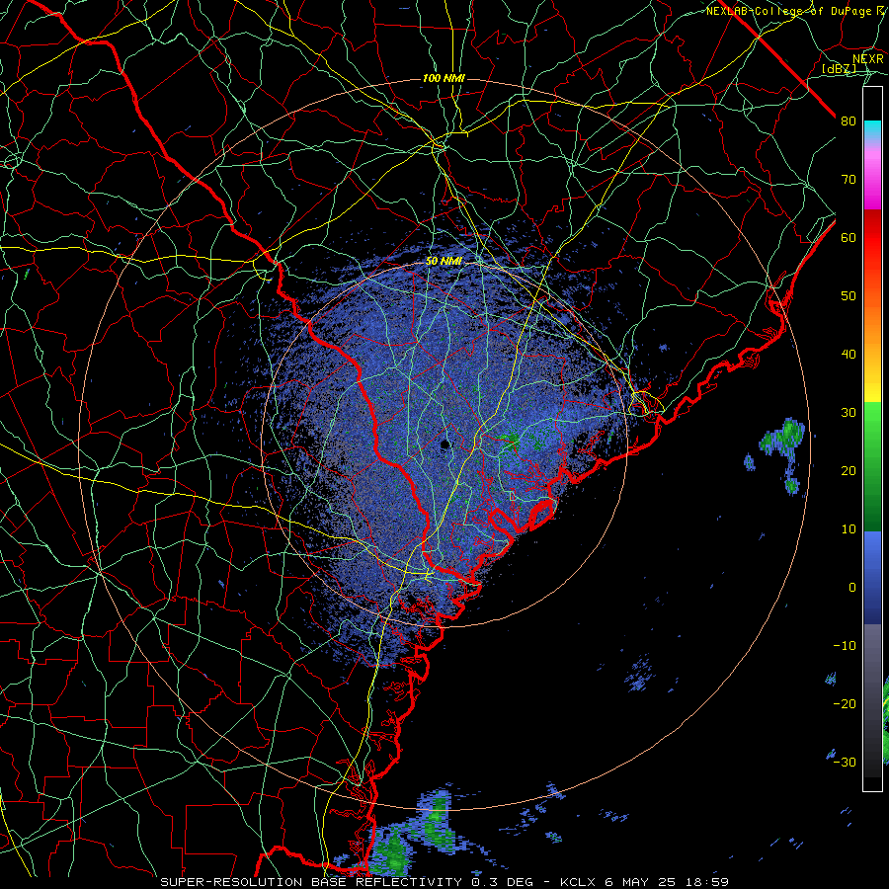Click the 30 value on the dBZ scale
Image resolution: width=889 pixels, height=889 pixels.
coord(849,412)
